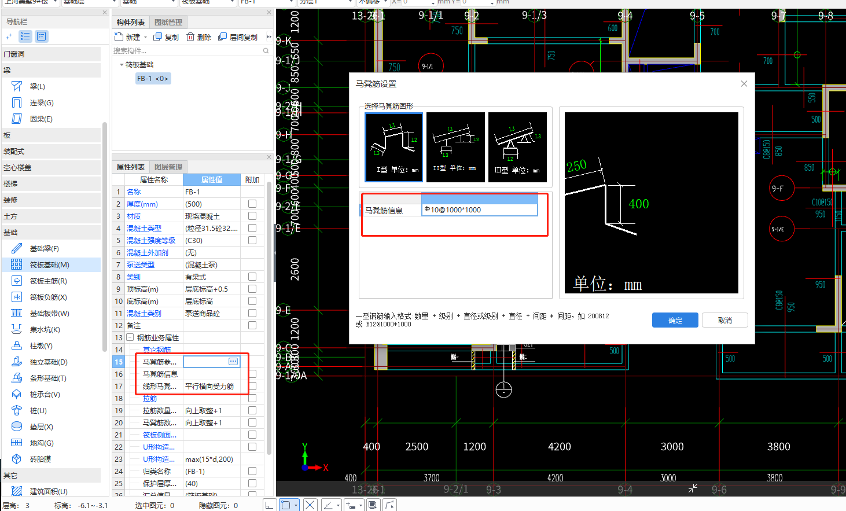Select the 连梁(G) coupling beam icon
This screenshot has width=846, height=511.
(x=17, y=102)
